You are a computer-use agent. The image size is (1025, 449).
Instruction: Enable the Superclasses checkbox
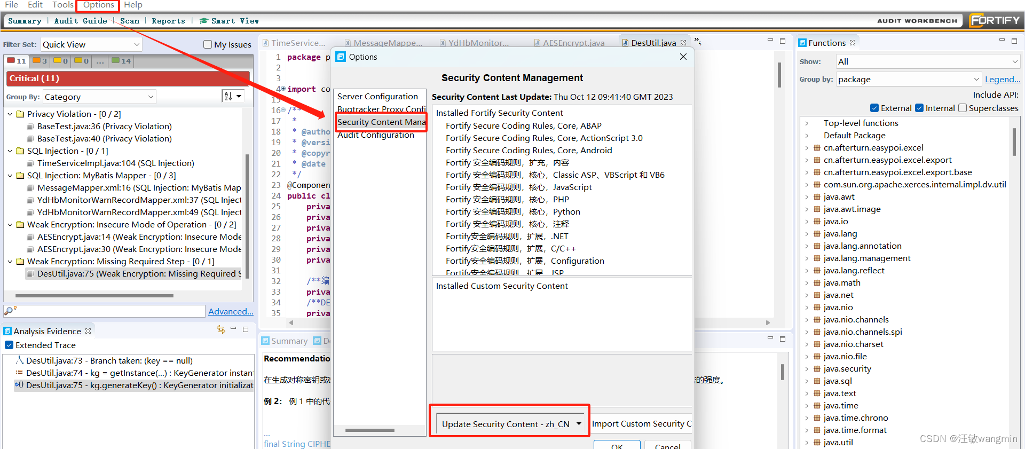[x=963, y=108]
